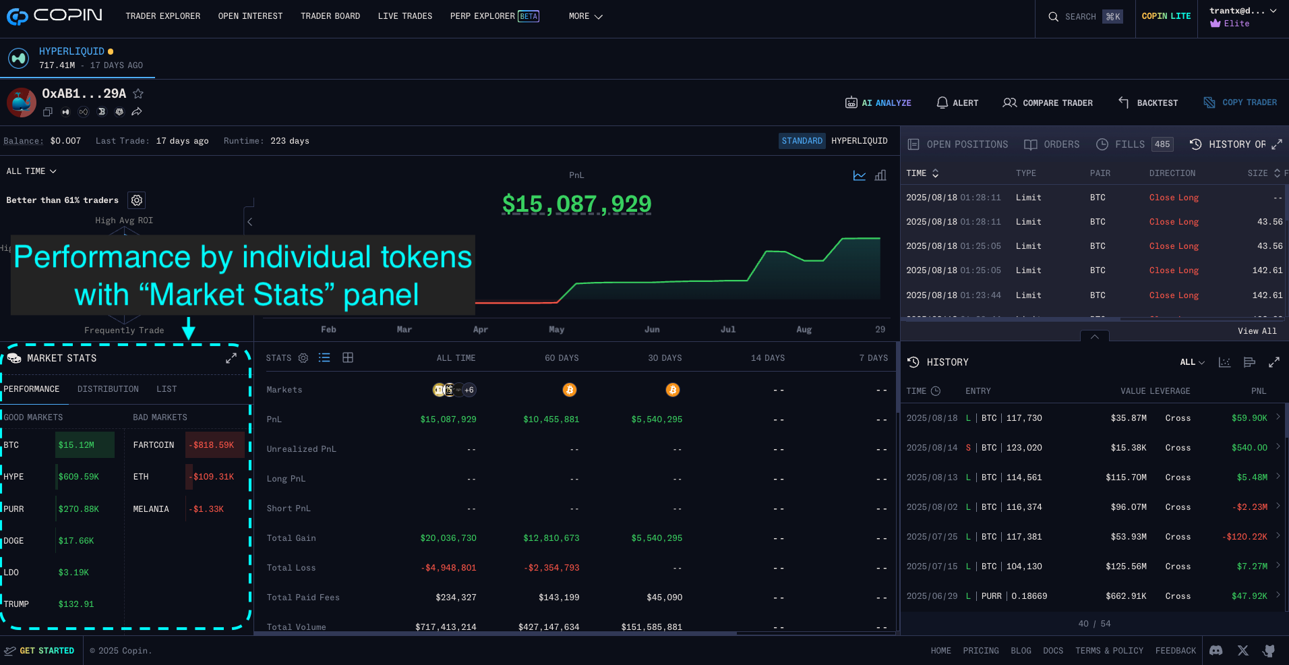Open the user account dropdown

point(1242,17)
